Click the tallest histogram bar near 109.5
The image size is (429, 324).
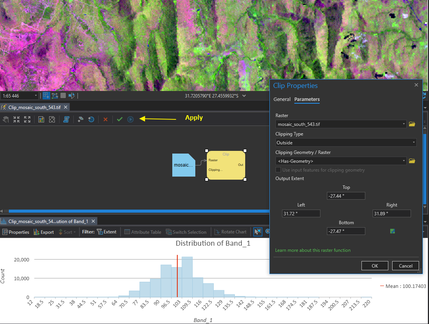[x=187, y=277]
